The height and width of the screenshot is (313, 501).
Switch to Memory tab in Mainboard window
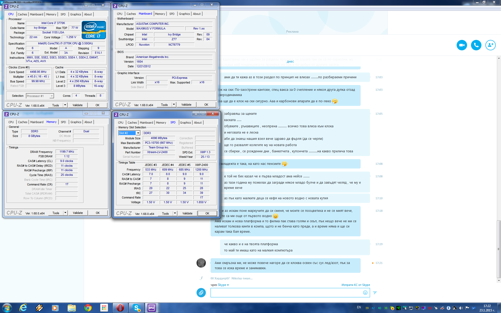[x=160, y=14]
